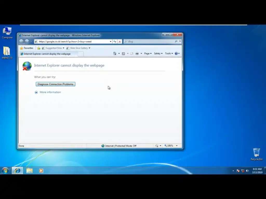Click the red Stop loading icon
This screenshot has height=199, width=266.
coord(119,41)
